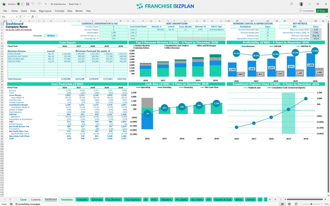The width and height of the screenshot is (330, 206).
Task: Switch to the TimeSeries sheet tab
Action: 67,200
